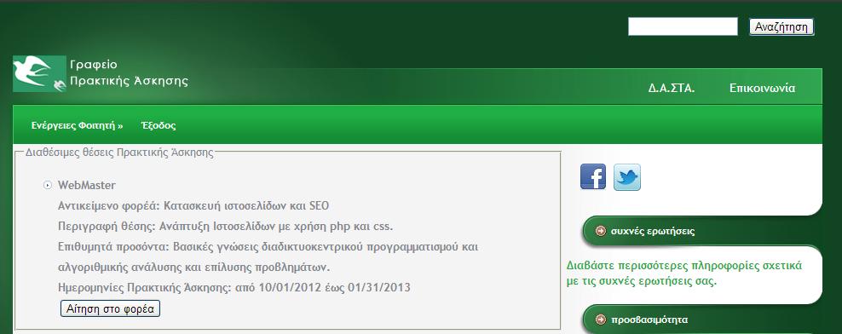Viewport: 842px width, 334px height.
Task: Focus the search text field
Action: coord(683,26)
